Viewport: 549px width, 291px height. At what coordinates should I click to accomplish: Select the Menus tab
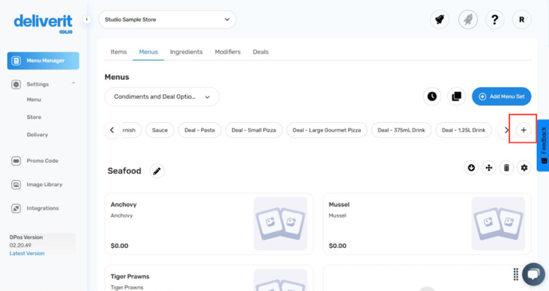click(x=148, y=52)
